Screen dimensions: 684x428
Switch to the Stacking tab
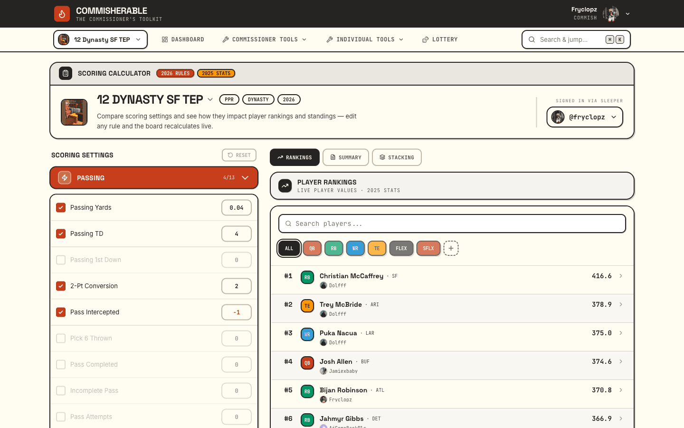397,157
